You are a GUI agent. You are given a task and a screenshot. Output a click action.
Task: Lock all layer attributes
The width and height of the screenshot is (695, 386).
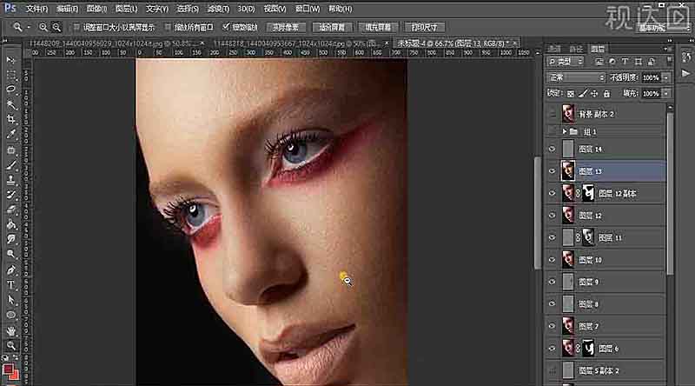pyautogui.click(x=606, y=94)
